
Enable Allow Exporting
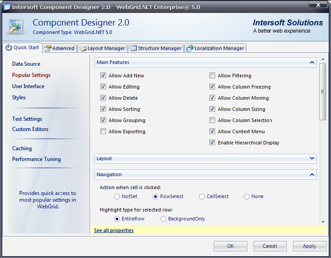[x=103, y=131]
